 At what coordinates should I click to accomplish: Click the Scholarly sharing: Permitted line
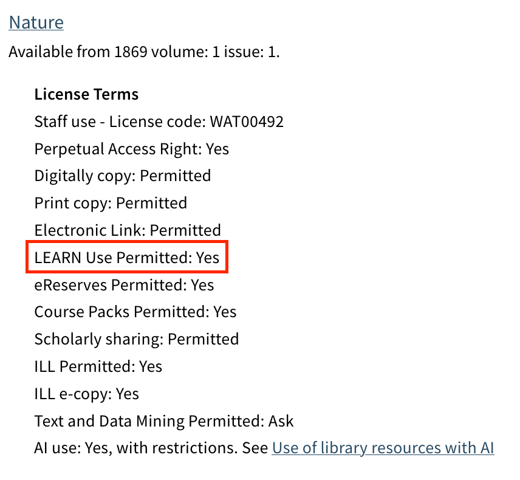(x=136, y=339)
